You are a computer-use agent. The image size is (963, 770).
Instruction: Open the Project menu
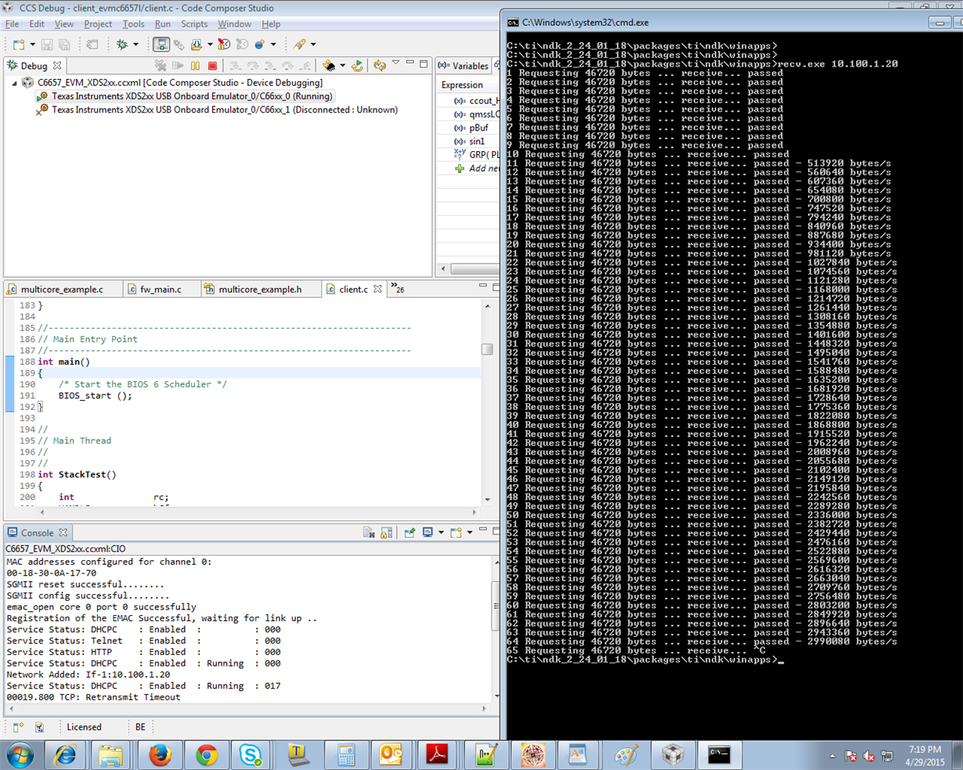click(x=98, y=24)
